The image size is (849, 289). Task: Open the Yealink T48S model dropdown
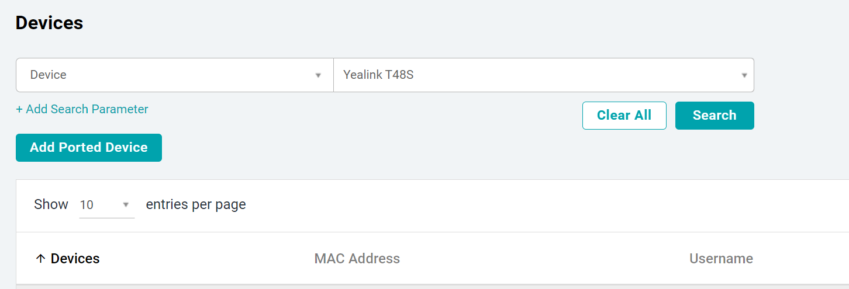point(543,75)
